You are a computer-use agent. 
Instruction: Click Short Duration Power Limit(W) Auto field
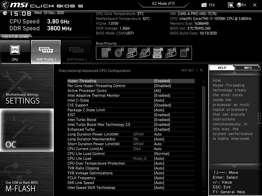158,144
